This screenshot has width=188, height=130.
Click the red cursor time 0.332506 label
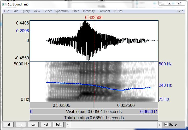94,17
